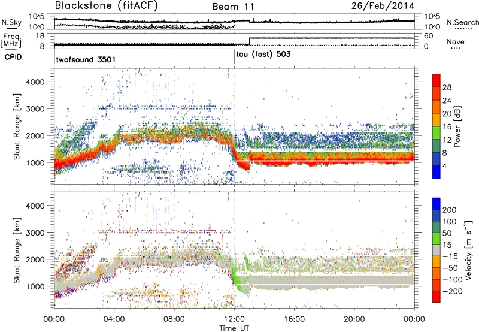This screenshot has width=479, height=332.
Task: Click the "N.Search" legend label
Action: tap(462, 22)
